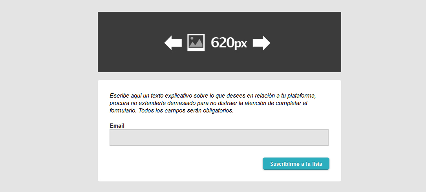This screenshot has width=426, height=192.
Task: Click the word "lista" on the subscribe button
Action: click(x=317, y=164)
